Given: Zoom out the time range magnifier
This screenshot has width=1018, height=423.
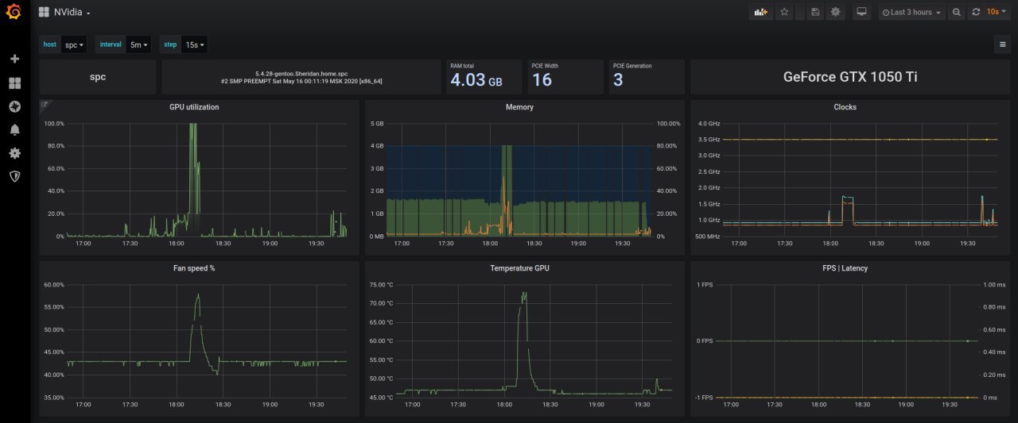Looking at the screenshot, I should [x=956, y=12].
